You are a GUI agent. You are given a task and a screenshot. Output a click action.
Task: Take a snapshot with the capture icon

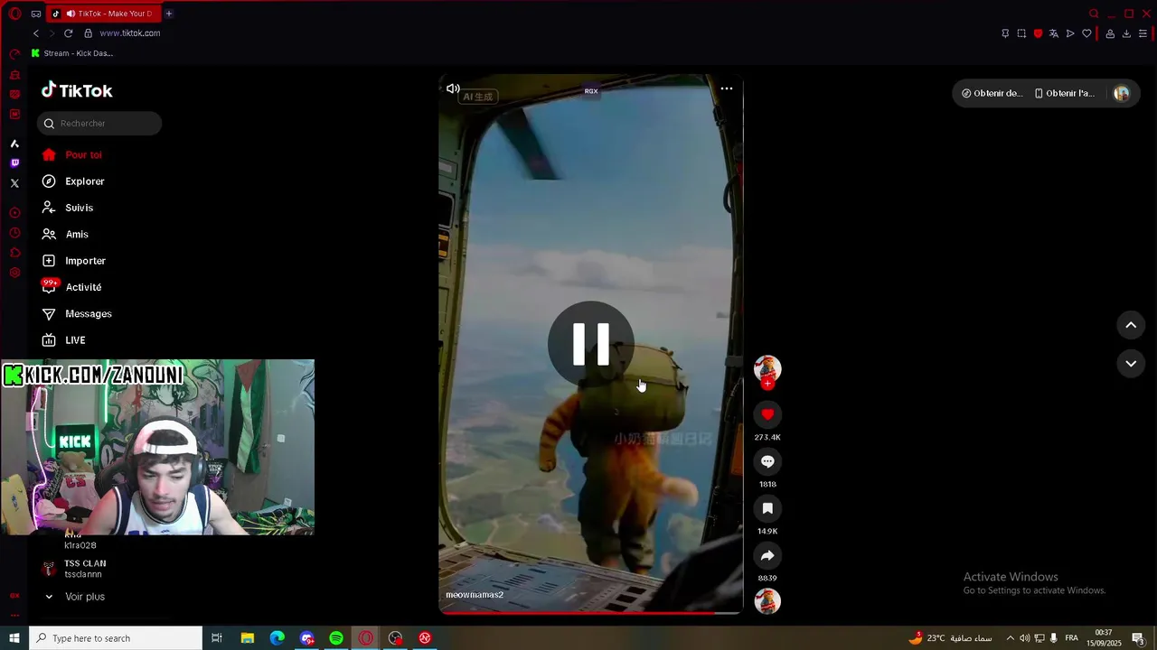coord(1021,33)
